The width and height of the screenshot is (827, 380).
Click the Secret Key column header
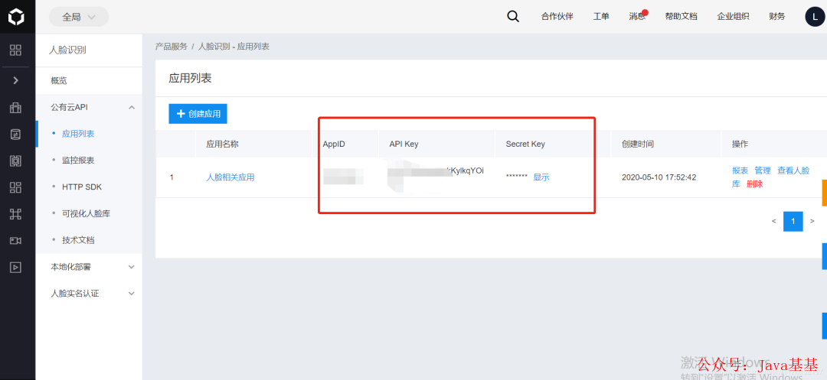[525, 144]
